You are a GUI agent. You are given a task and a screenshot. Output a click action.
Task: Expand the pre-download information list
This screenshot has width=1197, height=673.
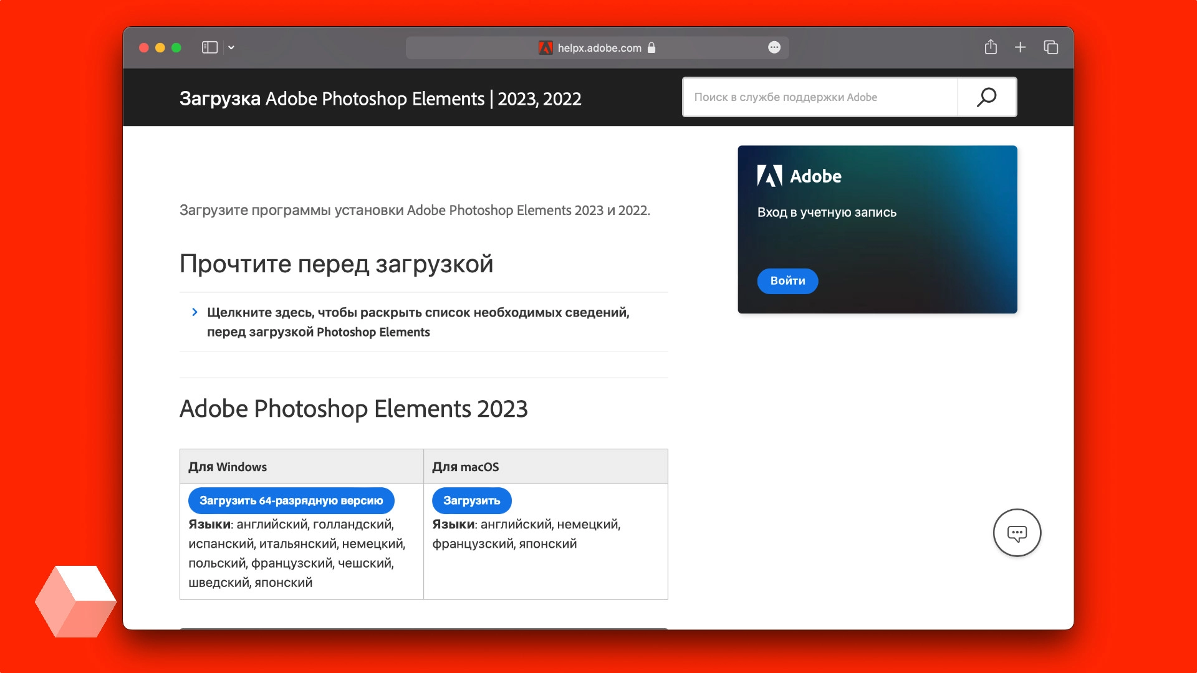[418, 322]
